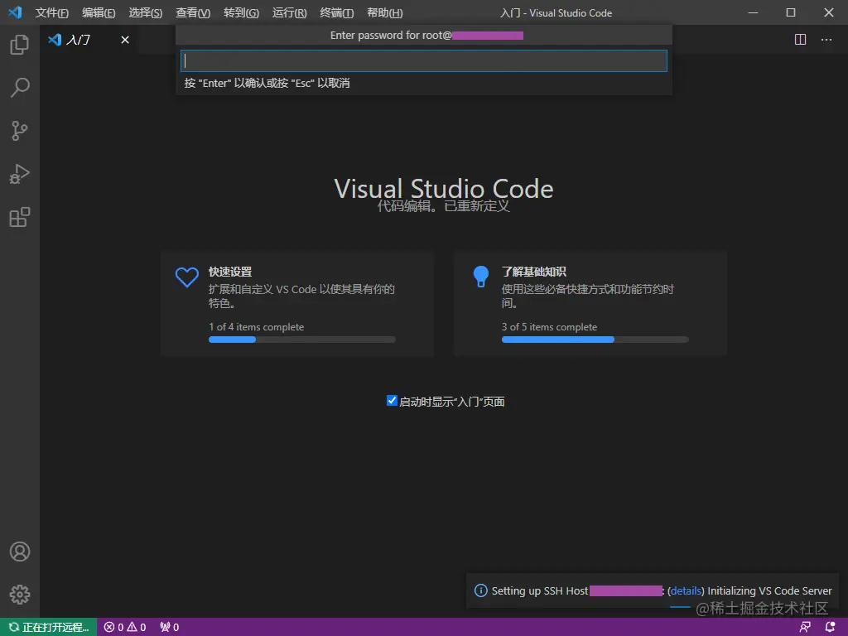Open the 编辑(E) menu
The width and height of the screenshot is (848, 636).
[99, 12]
